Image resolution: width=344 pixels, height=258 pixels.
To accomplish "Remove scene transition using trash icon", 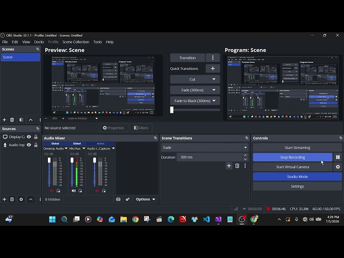I will click(237, 166).
